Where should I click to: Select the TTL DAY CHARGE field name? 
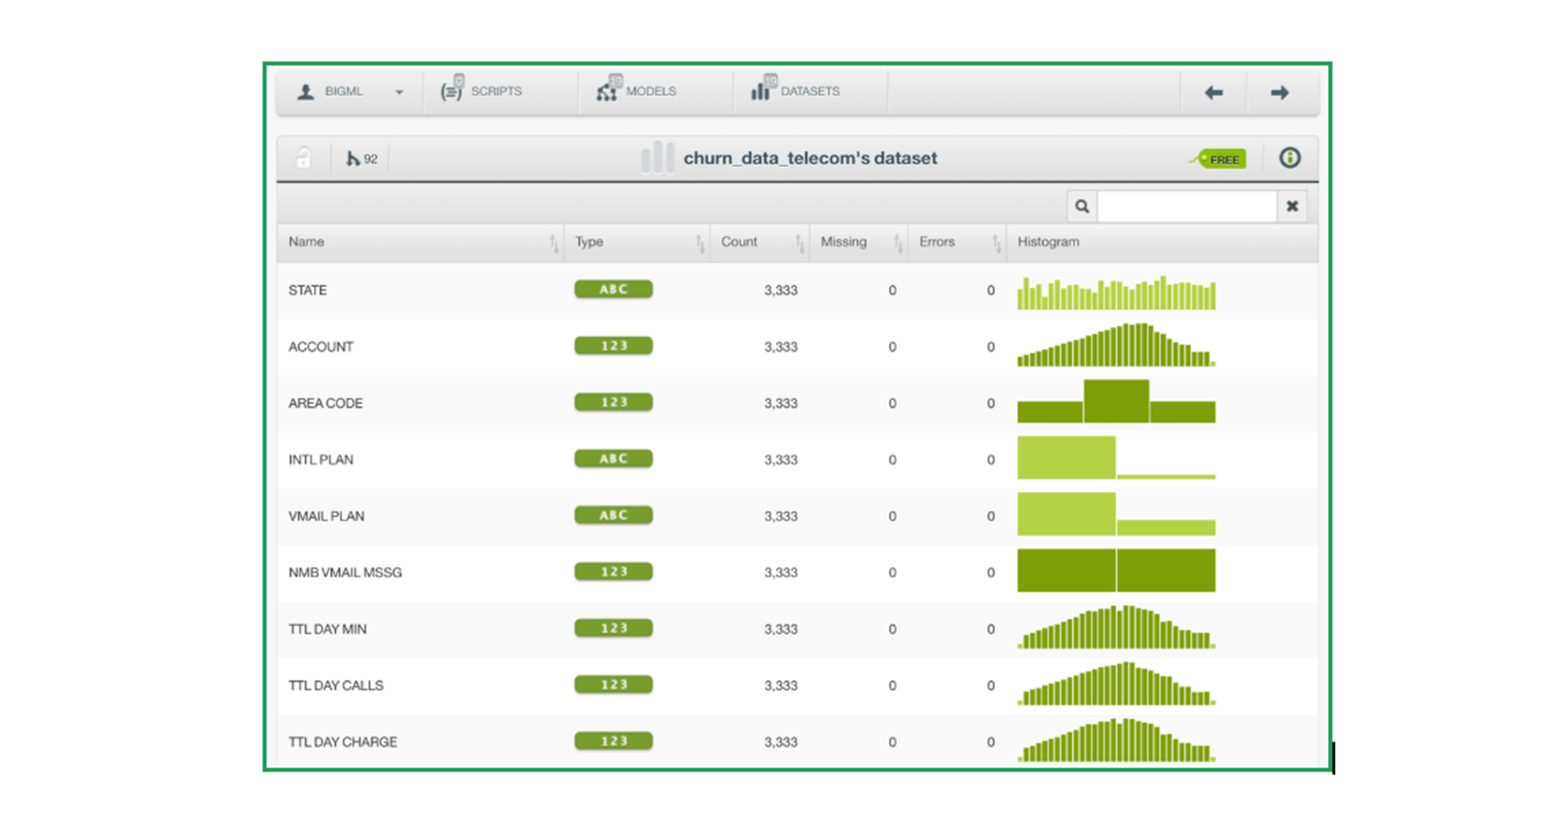click(343, 742)
